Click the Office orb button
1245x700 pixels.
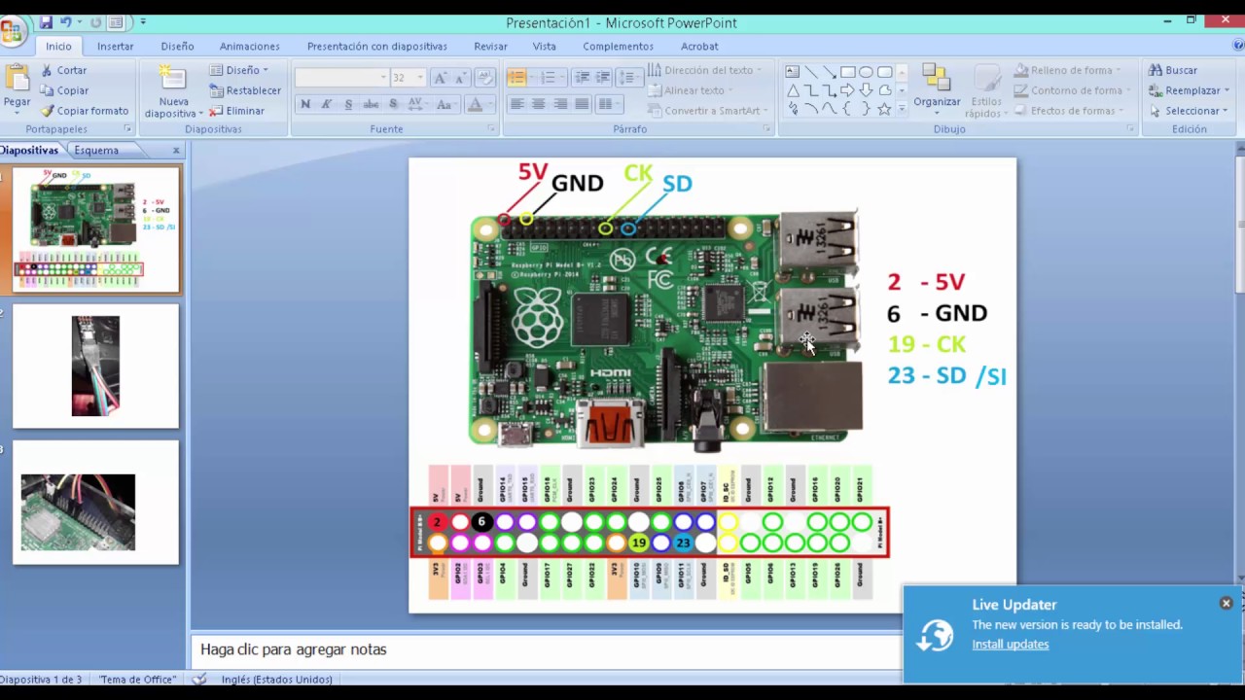click(x=12, y=29)
